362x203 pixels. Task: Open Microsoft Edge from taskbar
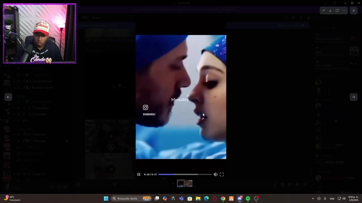click(x=206, y=198)
